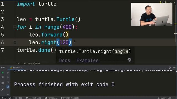Place cursor inside forward() parentheses

tap(66, 35)
